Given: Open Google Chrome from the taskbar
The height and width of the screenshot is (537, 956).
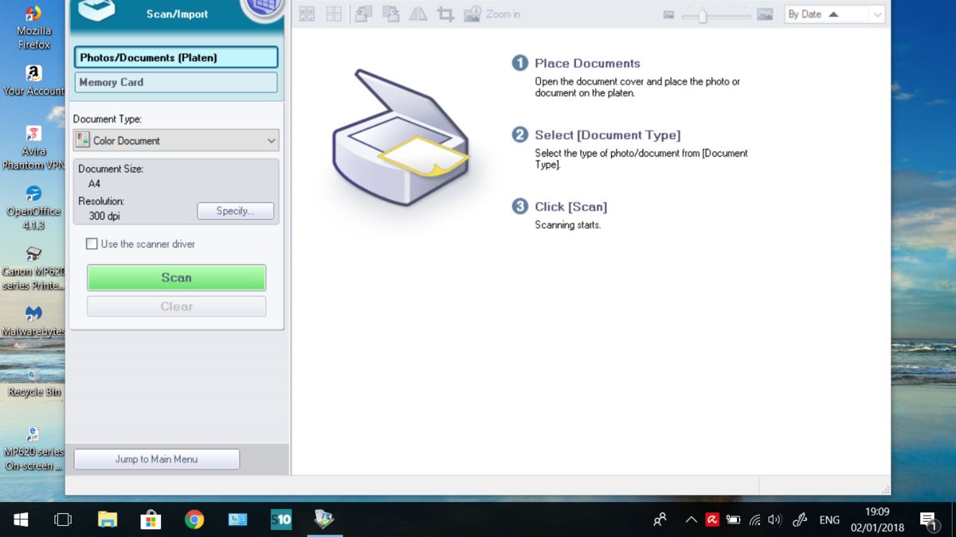Looking at the screenshot, I should (x=194, y=519).
